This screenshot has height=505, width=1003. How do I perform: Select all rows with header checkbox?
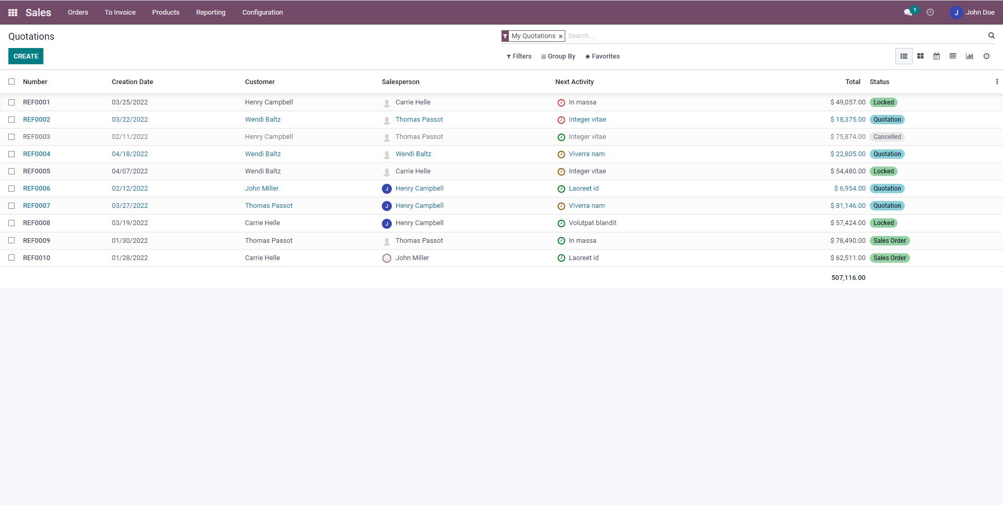point(11,81)
